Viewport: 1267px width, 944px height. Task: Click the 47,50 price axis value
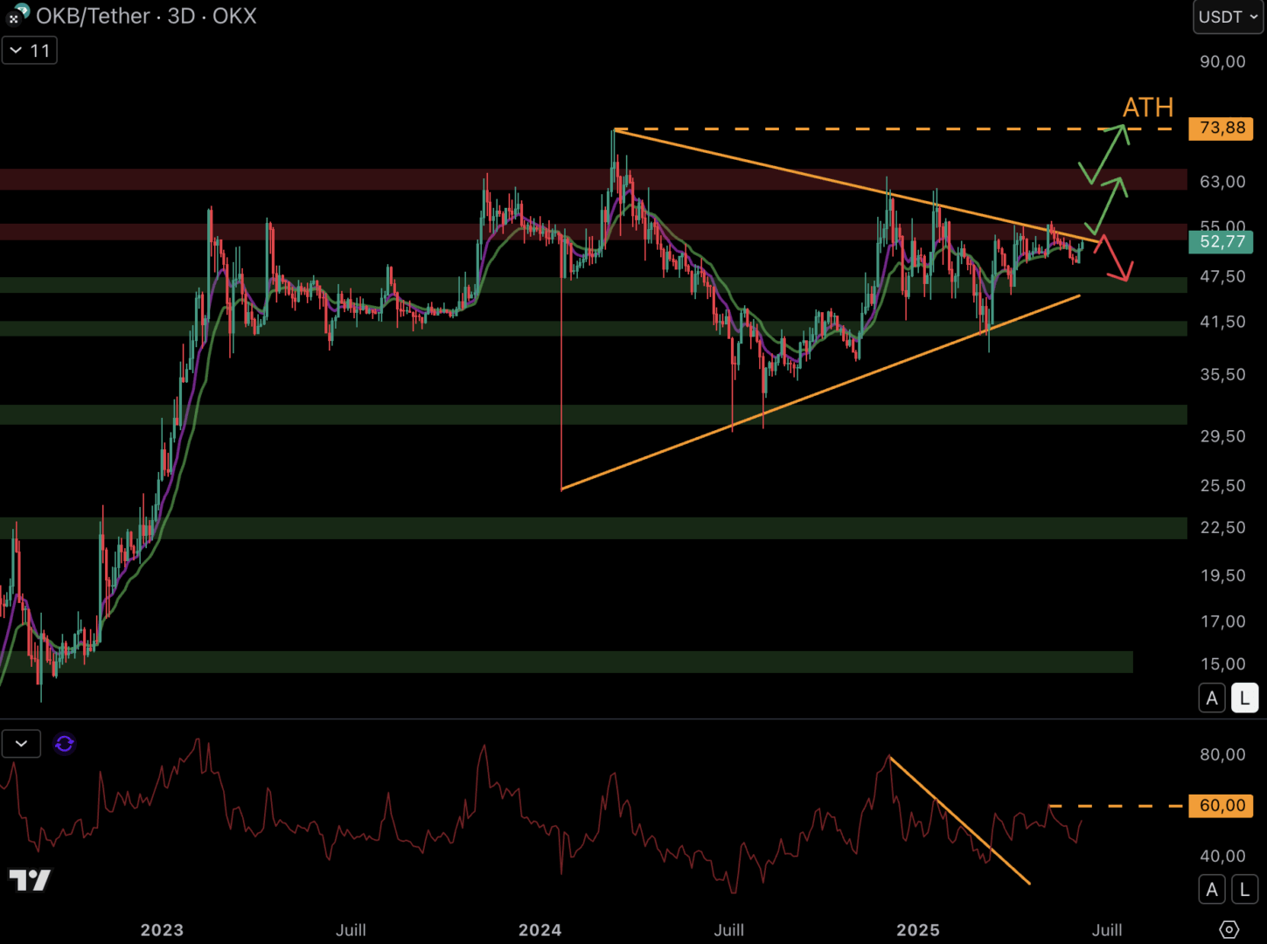1222,276
